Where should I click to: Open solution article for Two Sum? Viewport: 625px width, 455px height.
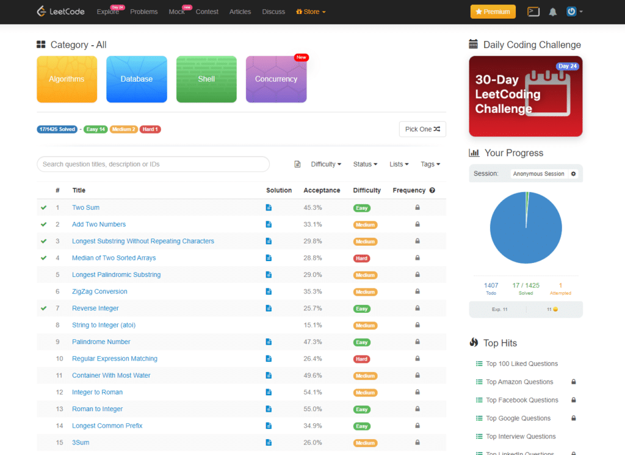pos(269,207)
